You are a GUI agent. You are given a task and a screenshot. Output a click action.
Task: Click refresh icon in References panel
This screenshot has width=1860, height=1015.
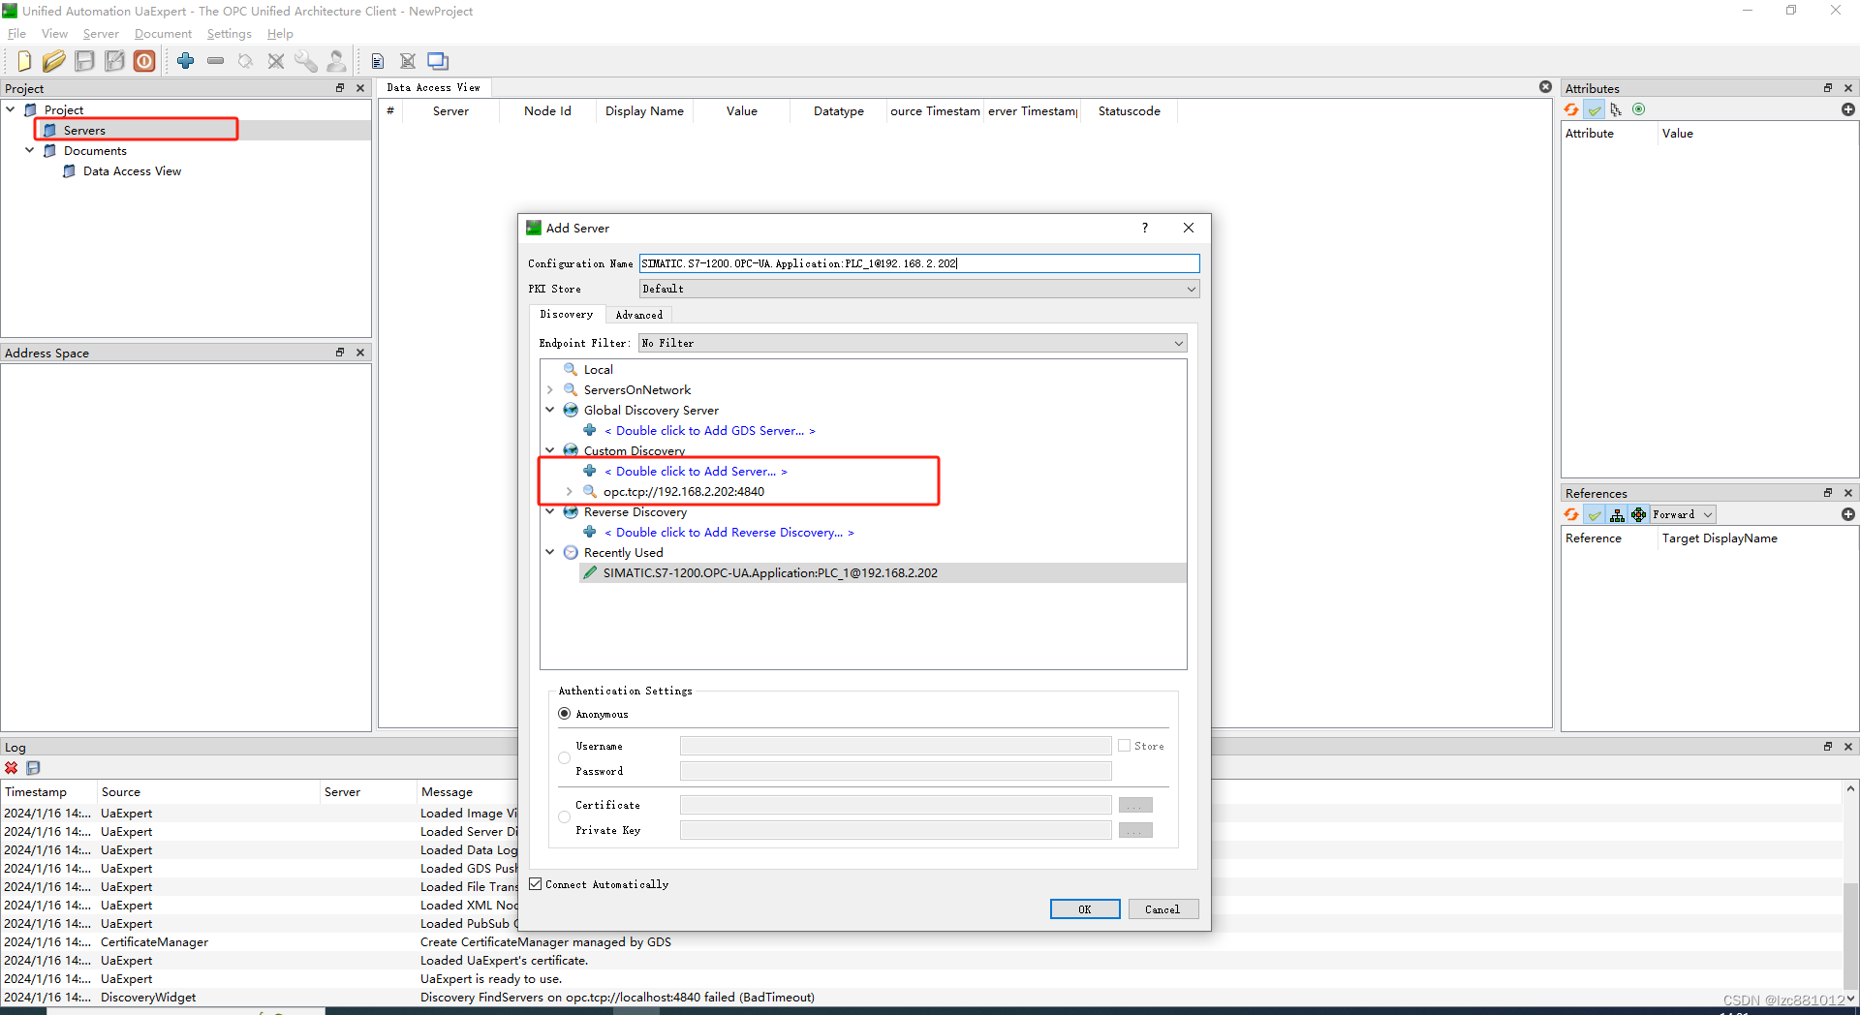(x=1571, y=514)
